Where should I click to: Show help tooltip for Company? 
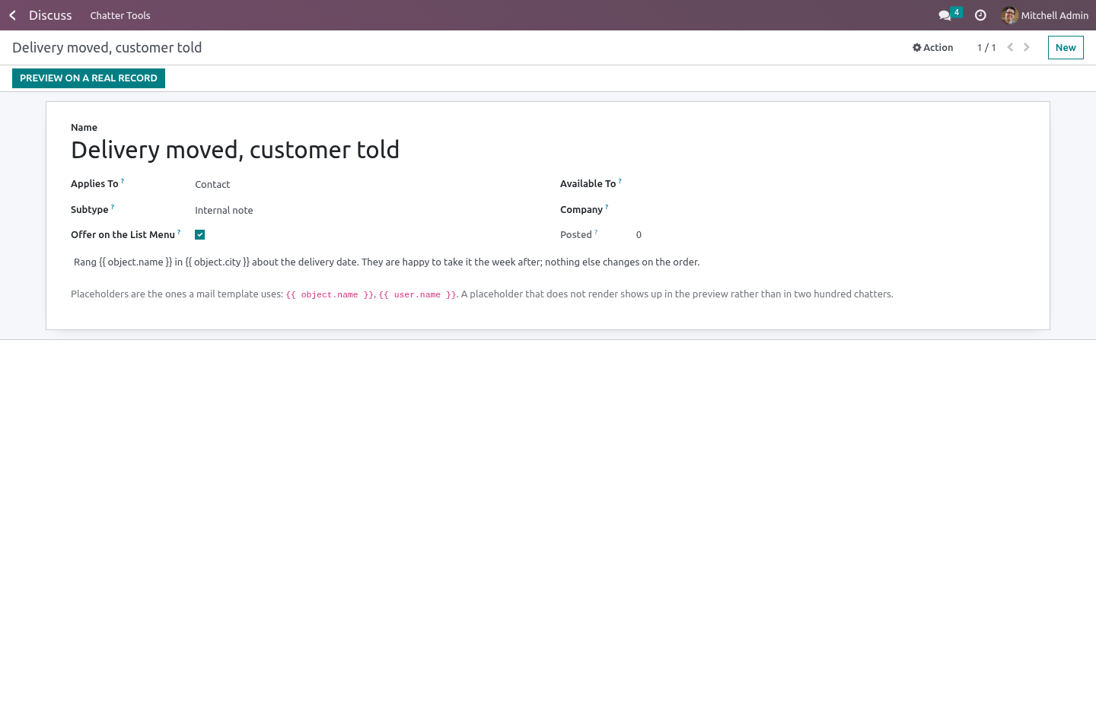pyautogui.click(x=607, y=207)
